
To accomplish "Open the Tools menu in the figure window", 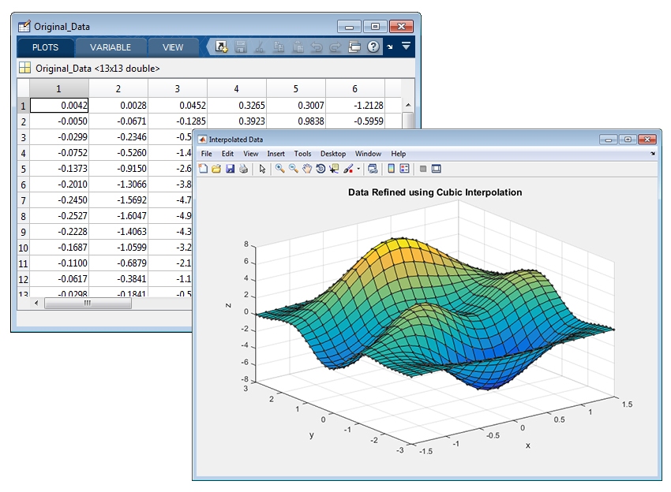I will click(302, 154).
